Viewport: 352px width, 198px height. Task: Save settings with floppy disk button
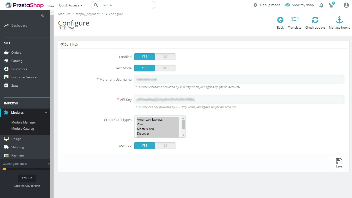coord(339,163)
